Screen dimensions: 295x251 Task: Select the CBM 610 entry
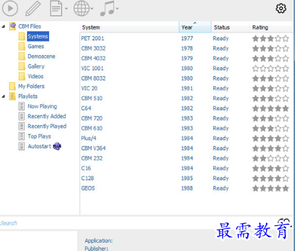click(x=92, y=128)
